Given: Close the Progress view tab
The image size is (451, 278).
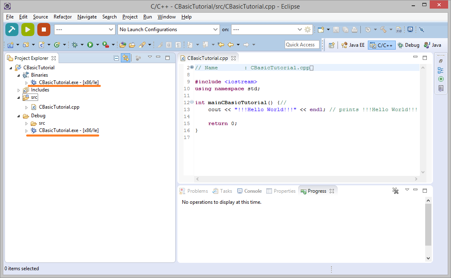Looking at the screenshot, I should coord(332,191).
